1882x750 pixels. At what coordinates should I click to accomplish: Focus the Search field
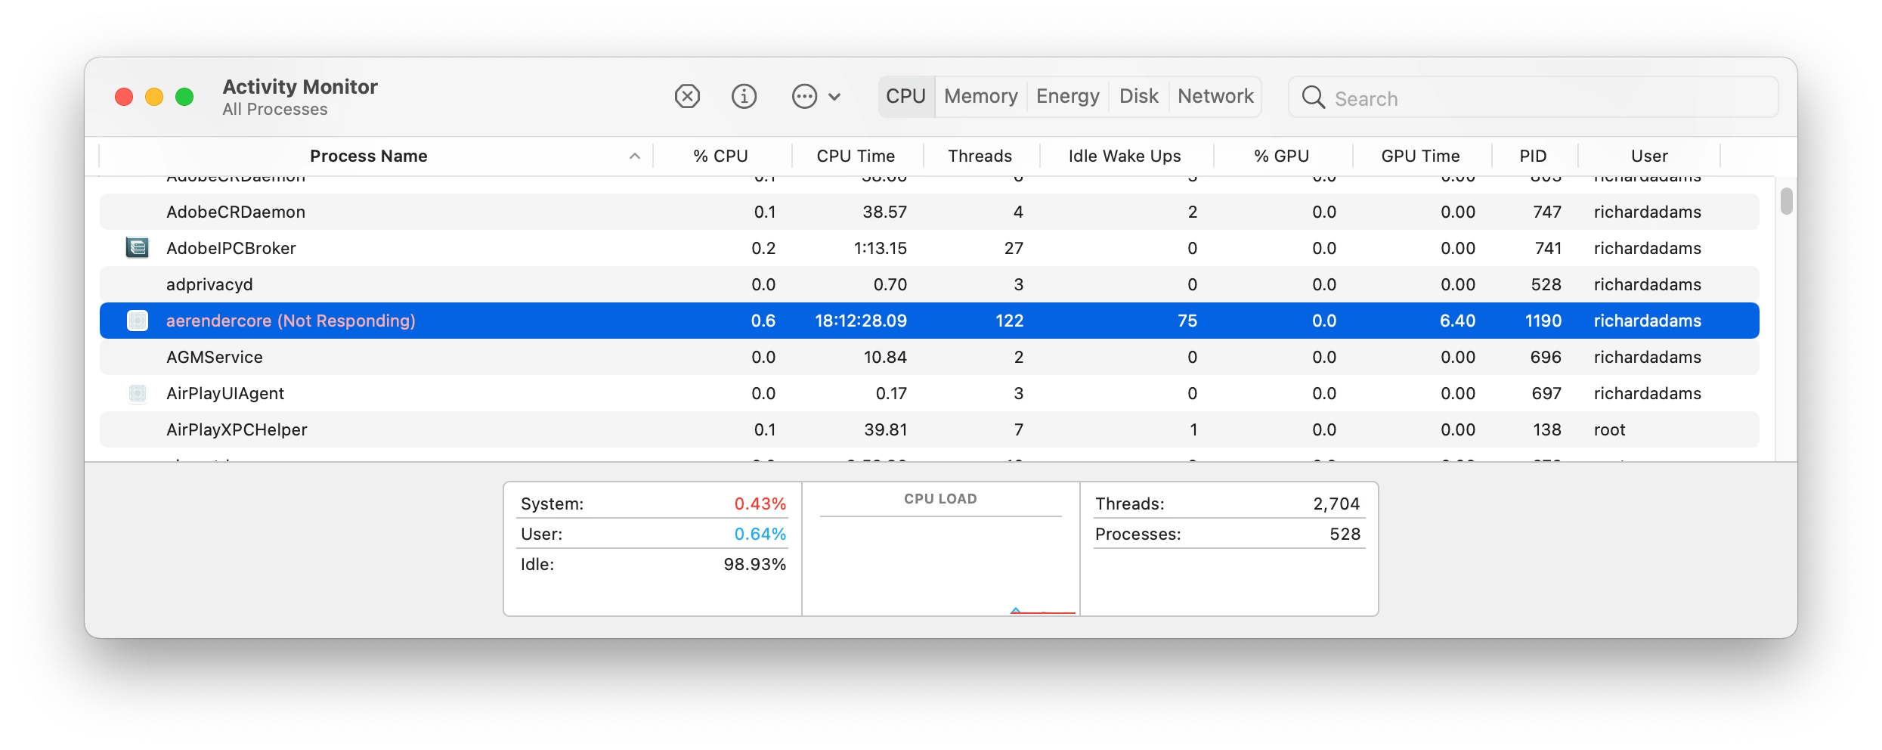[1533, 98]
